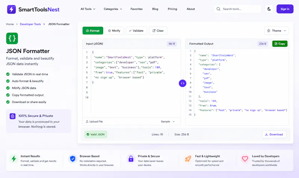This screenshot has height=178, width=299.
Task: Click the search magnifier icon
Action: tap(218, 9)
